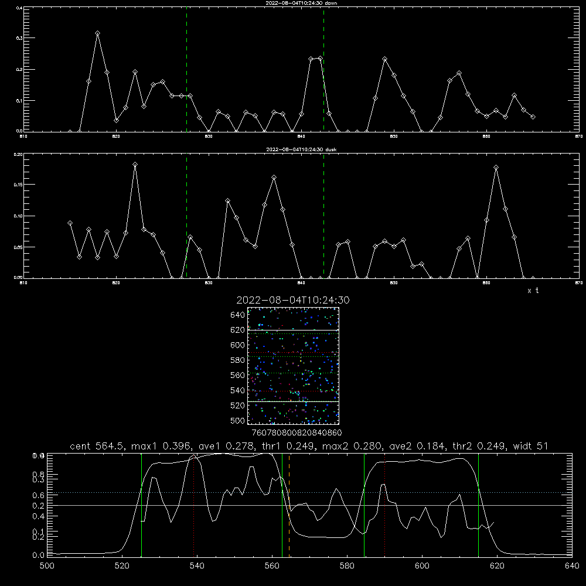
Task: Click the bottom plot x-axis label '600'
Action: (423, 566)
